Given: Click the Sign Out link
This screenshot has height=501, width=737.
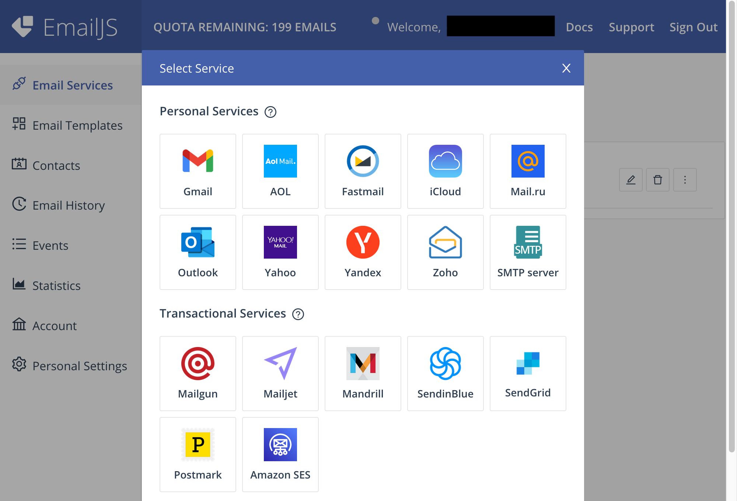Looking at the screenshot, I should point(694,27).
